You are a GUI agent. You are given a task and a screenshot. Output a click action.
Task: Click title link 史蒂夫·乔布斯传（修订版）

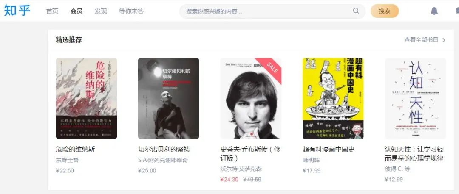(x=250, y=154)
